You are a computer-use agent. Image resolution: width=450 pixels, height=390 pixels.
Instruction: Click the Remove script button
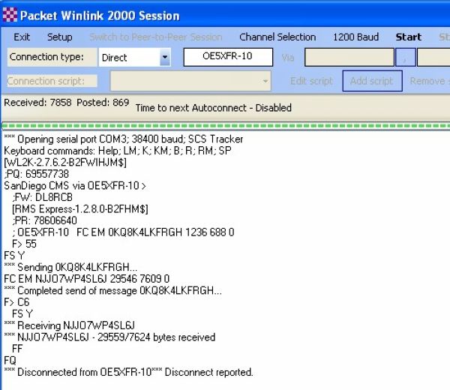click(429, 81)
